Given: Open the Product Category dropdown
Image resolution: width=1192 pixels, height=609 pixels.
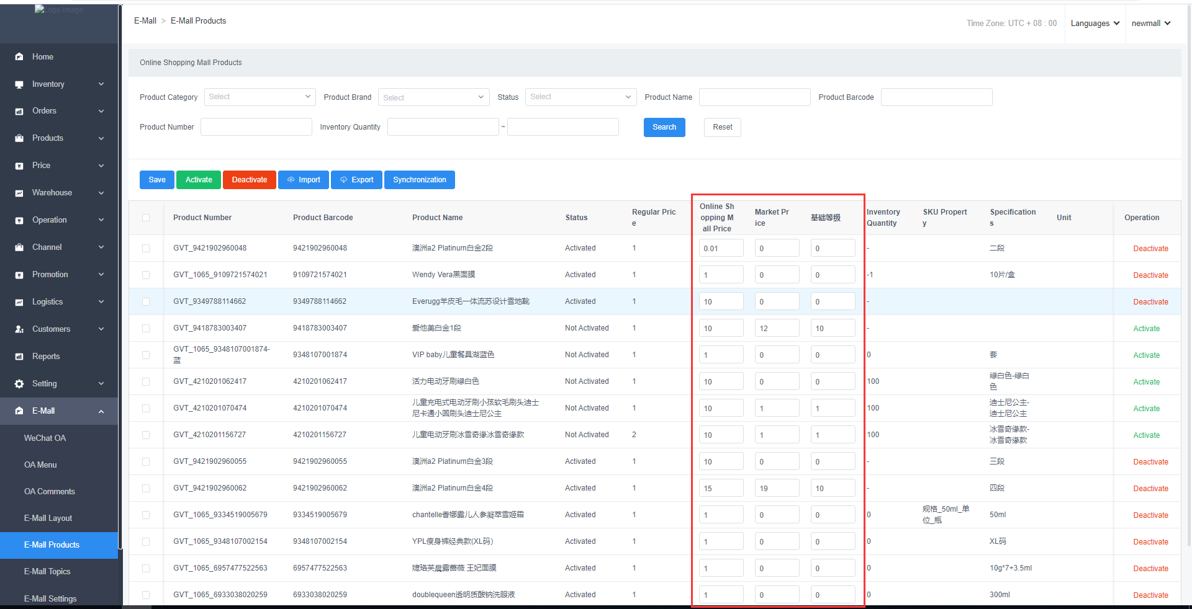Looking at the screenshot, I should [x=260, y=97].
